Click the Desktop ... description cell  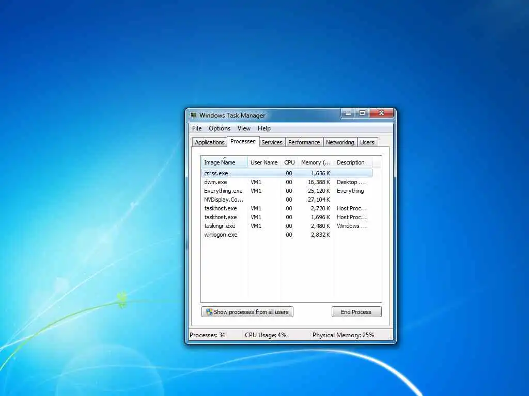coord(351,182)
